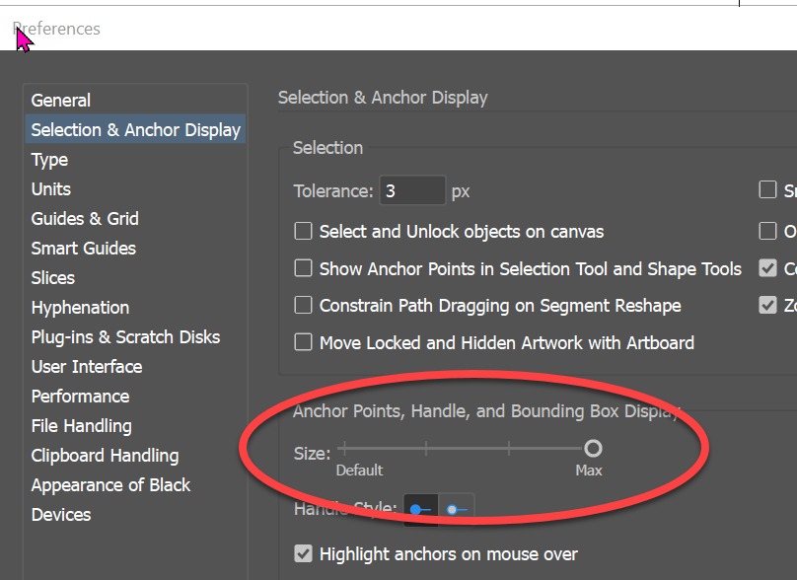Select Performance preferences
This screenshot has height=580, width=797.
click(x=80, y=396)
